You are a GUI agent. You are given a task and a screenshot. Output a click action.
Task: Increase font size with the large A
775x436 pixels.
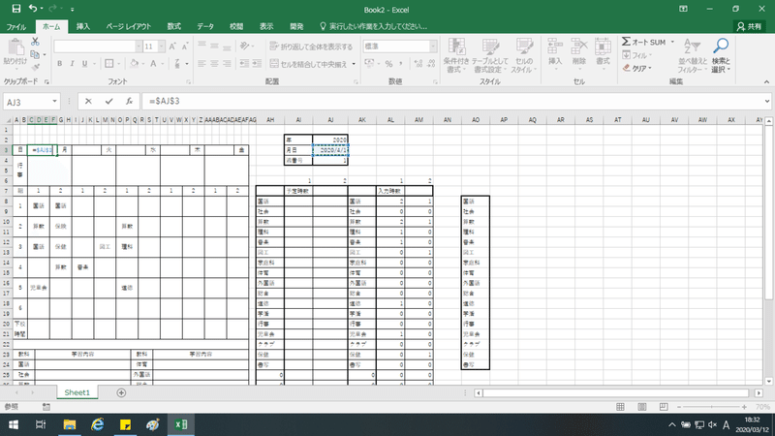coord(172,47)
